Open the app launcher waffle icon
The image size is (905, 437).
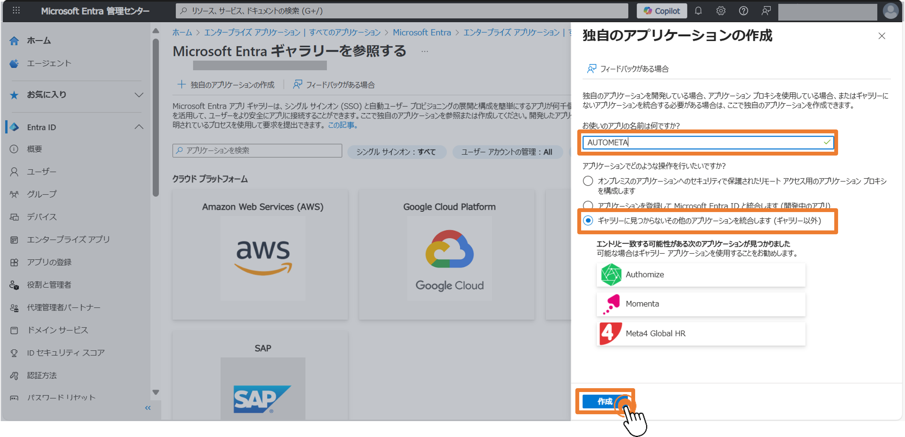tap(16, 11)
